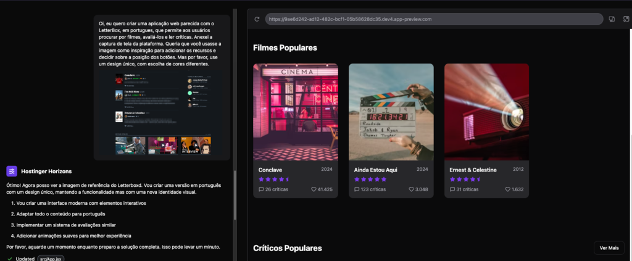The width and height of the screenshot is (632, 261).
Task: Open Ernest & Celestine's 31 críticas icon
Action: coord(452,189)
